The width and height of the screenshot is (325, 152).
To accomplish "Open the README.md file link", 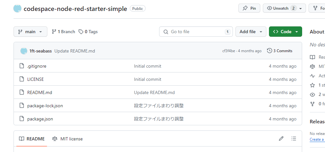I will (40, 92).
